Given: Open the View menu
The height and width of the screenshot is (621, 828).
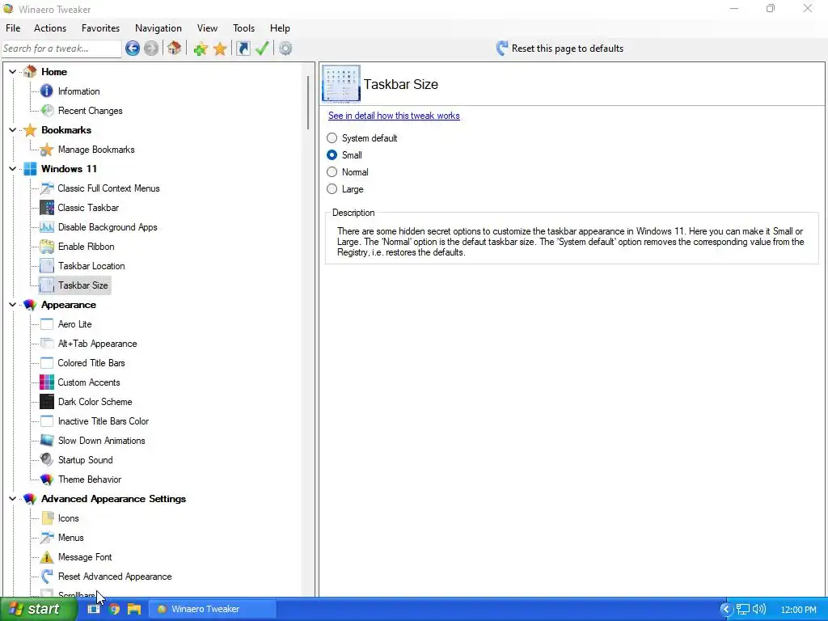Looking at the screenshot, I should [207, 28].
